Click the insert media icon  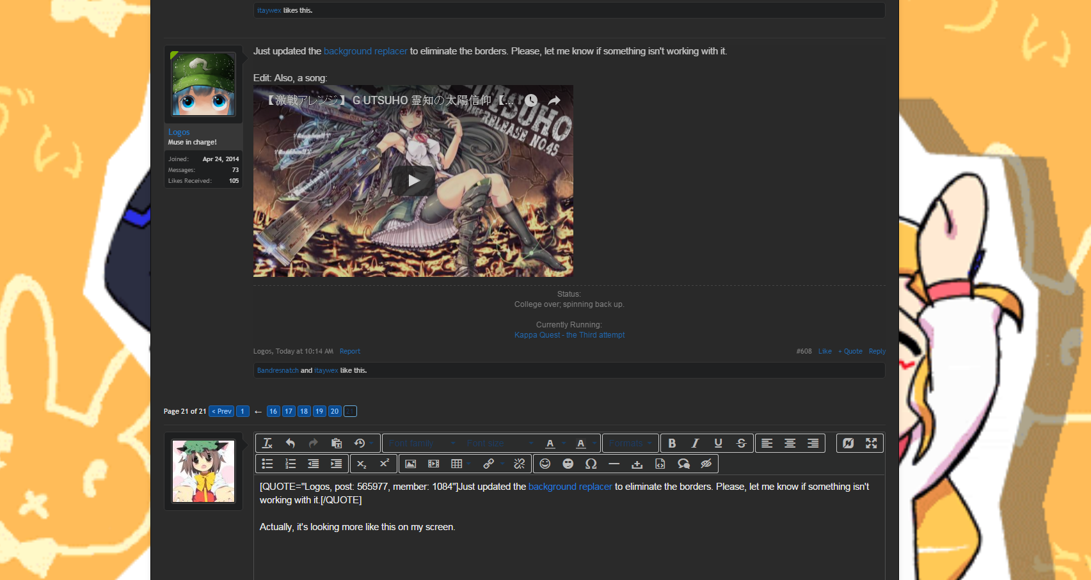434,464
